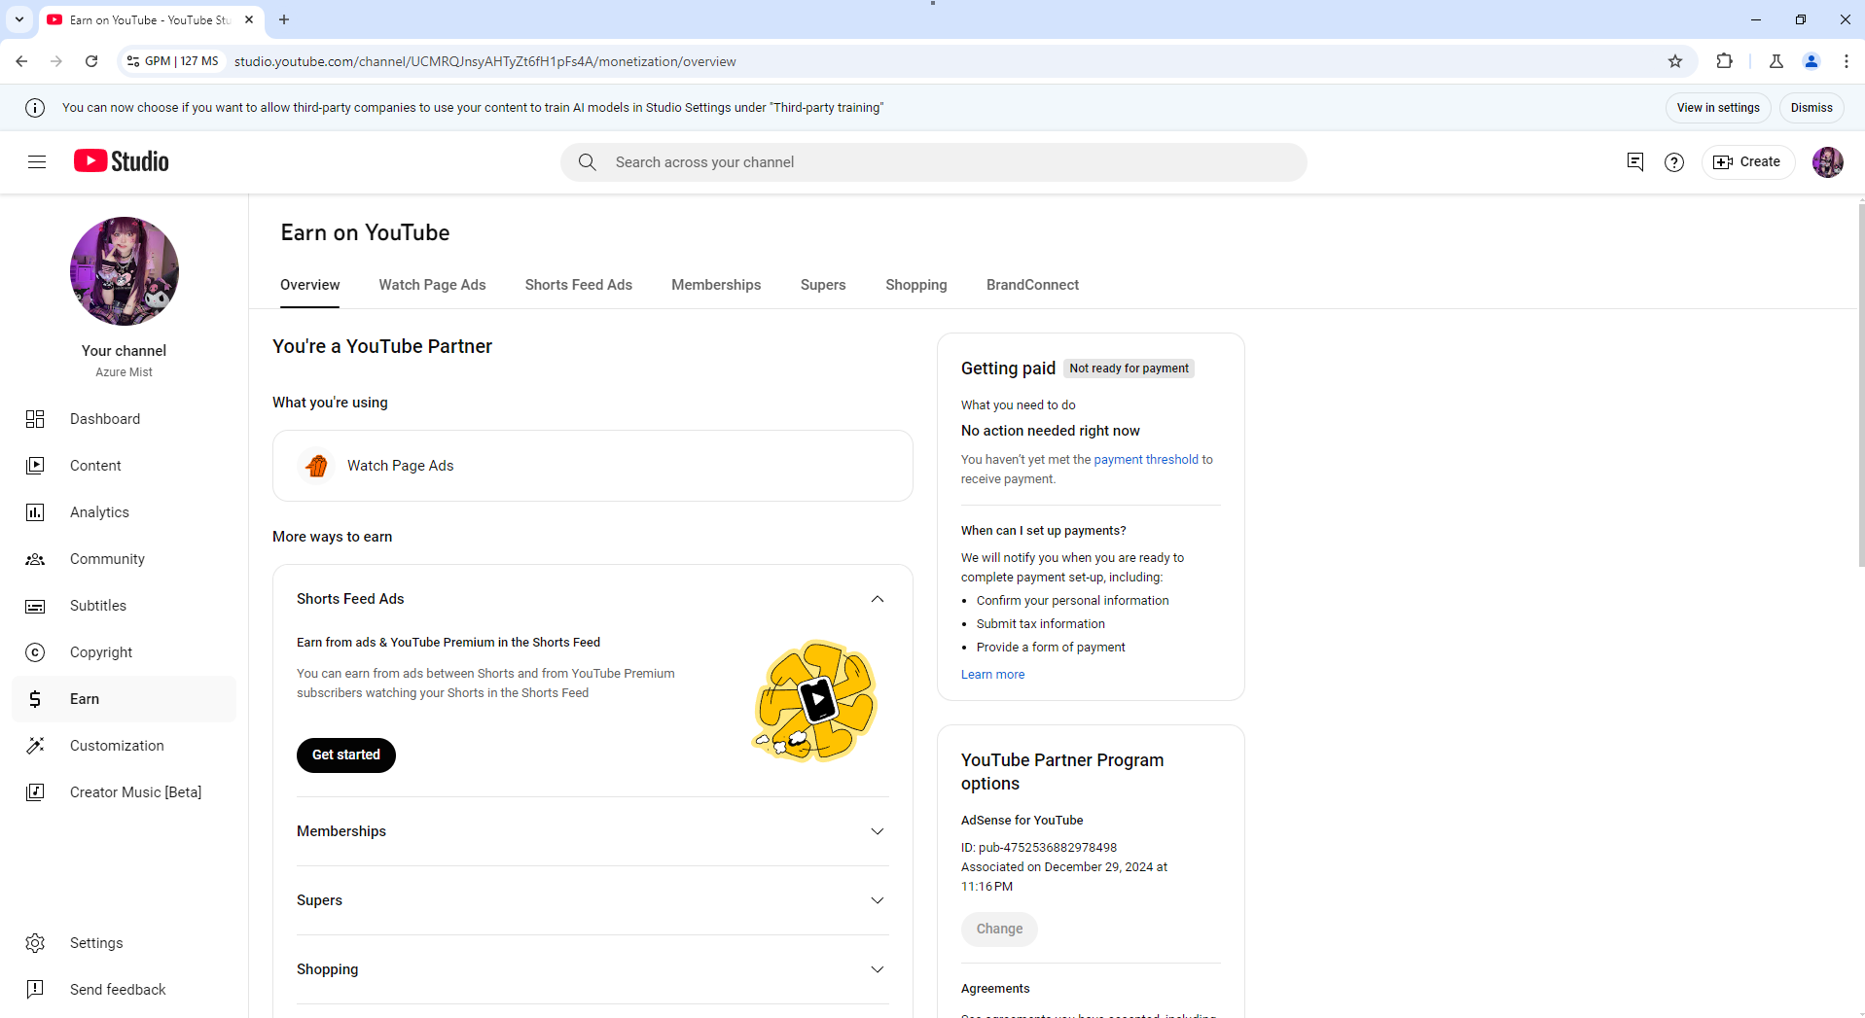Open the account avatar menu
Viewport: 1865px width, 1018px height.
click(x=1828, y=162)
